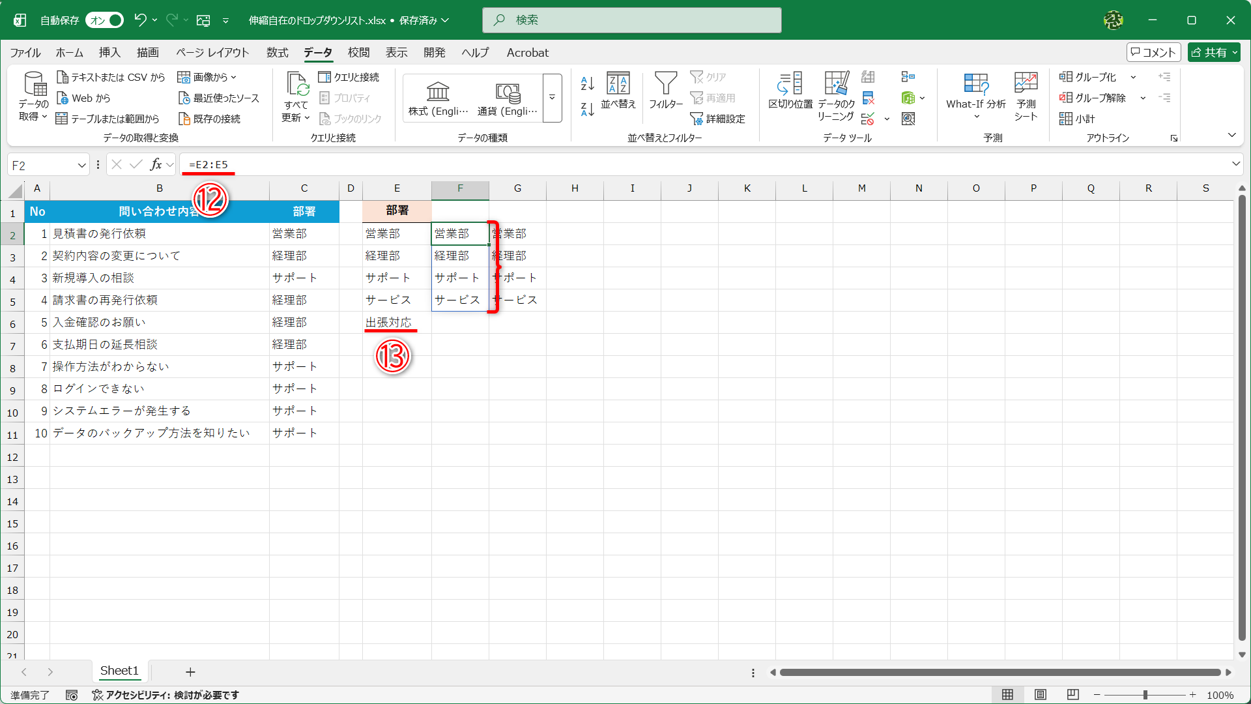Click the 区切り位置 text-to-columns icon
1251x704 pixels.
point(789,91)
